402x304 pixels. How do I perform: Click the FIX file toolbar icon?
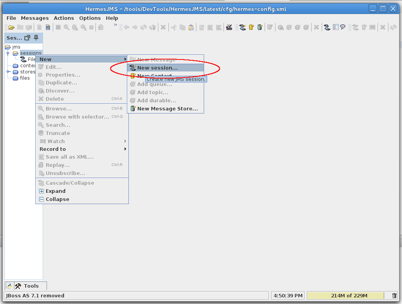(x=48, y=27)
